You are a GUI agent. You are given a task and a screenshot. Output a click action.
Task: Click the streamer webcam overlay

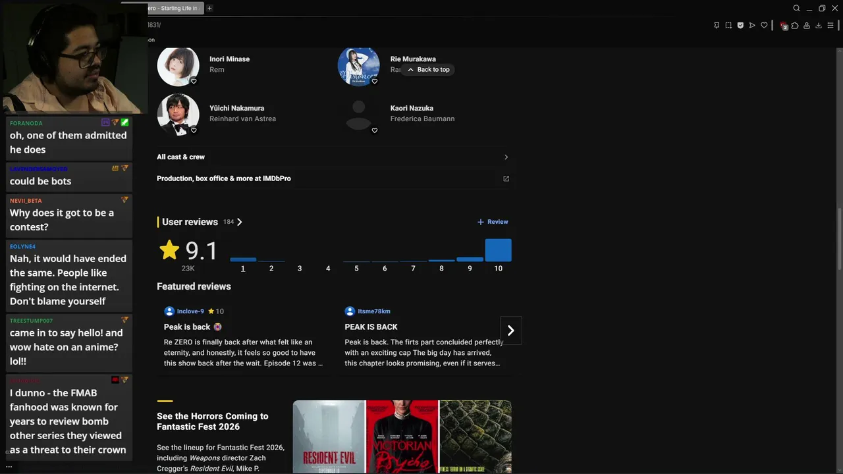(x=72, y=57)
